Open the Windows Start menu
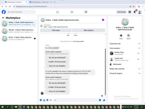This screenshot has height=109, width=145. (x=2, y=107)
